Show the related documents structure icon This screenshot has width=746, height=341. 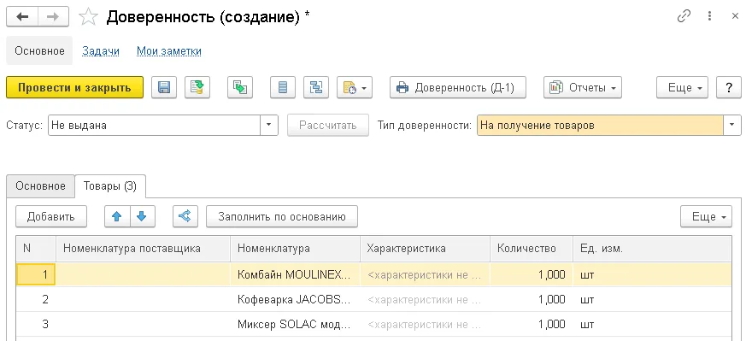click(x=316, y=87)
